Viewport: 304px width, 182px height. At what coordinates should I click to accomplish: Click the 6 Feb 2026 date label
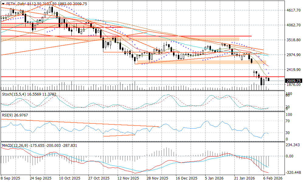click(272, 178)
